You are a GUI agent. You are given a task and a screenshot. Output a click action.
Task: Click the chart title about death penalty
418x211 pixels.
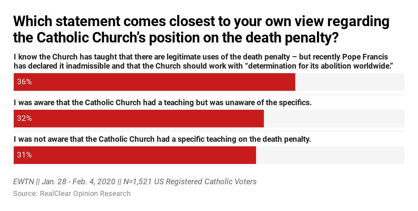click(x=201, y=30)
